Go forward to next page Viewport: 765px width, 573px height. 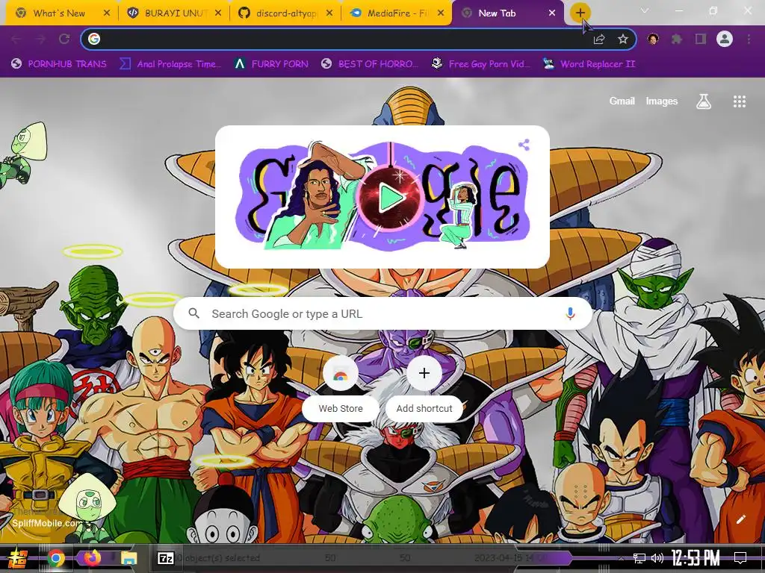[x=40, y=39]
